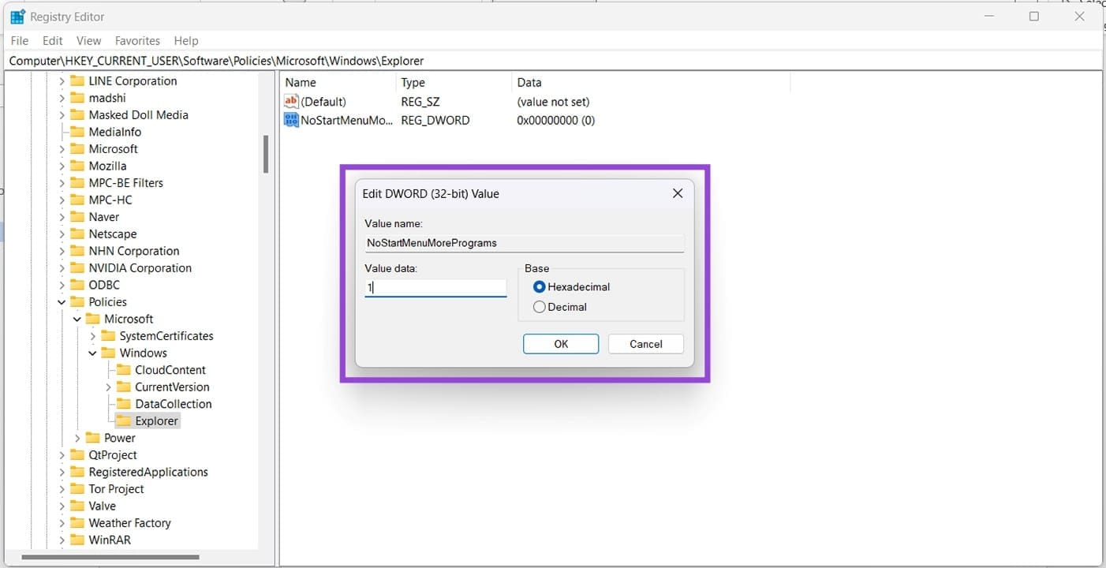Cancel the Edit DWORD dialog

(645, 344)
